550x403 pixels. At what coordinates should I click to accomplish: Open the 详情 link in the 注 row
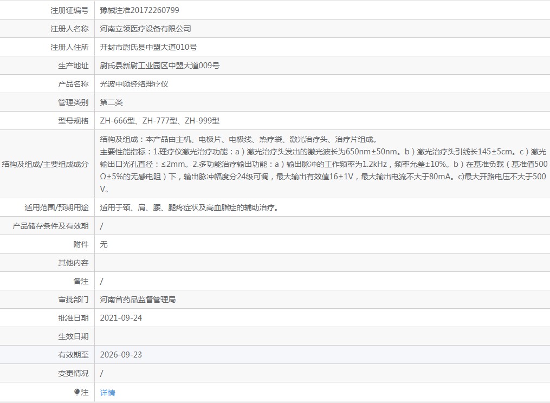tap(107, 393)
